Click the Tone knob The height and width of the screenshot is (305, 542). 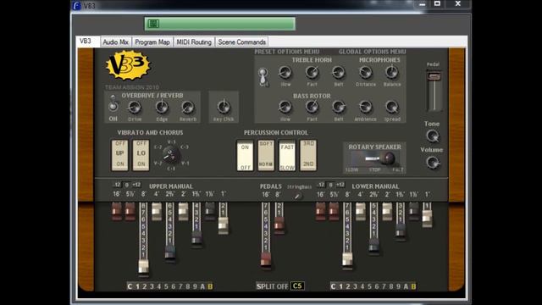433,136
